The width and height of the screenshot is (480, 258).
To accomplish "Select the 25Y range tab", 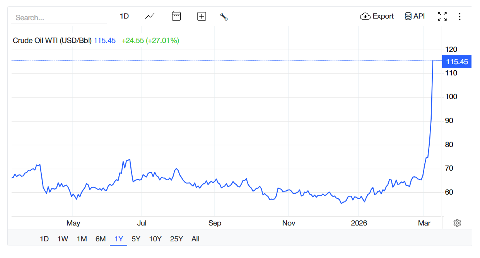I will [176, 239].
